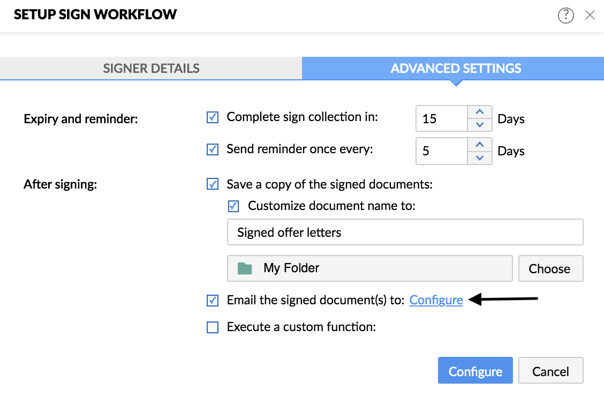Viewport: 604px width, 404px height.
Task: Switch to the Signer Details tab
Action: 151,68
